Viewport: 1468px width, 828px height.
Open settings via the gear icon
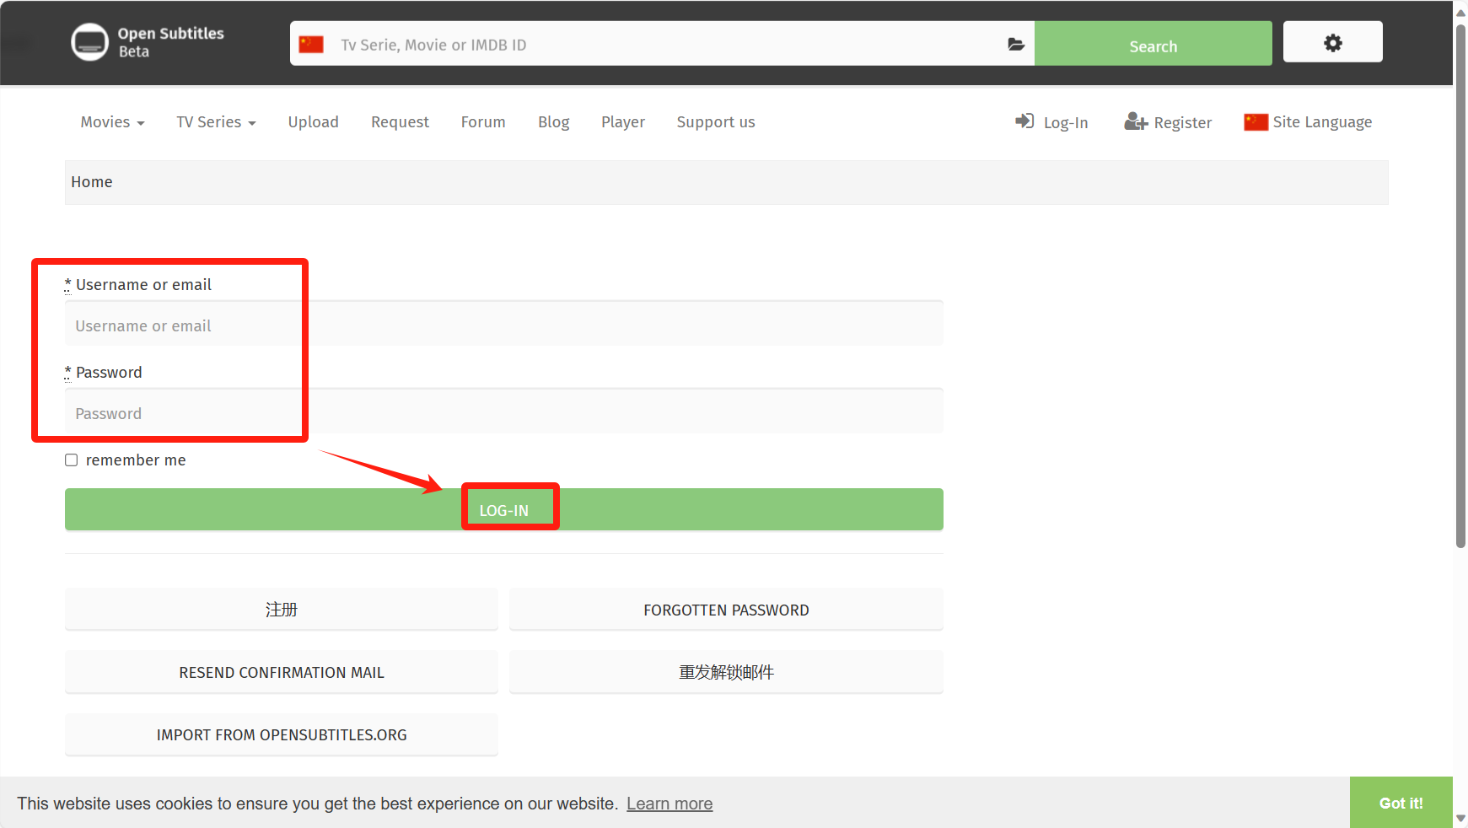click(x=1332, y=42)
